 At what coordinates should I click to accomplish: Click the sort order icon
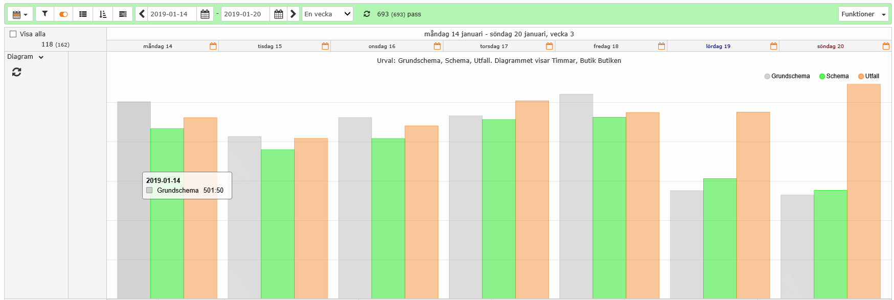103,14
